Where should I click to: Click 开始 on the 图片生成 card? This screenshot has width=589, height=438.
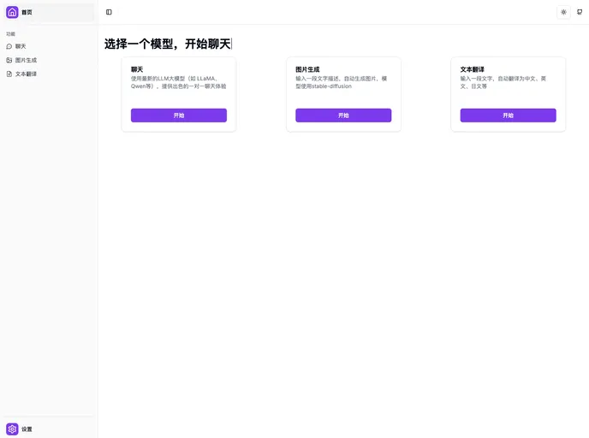(x=343, y=115)
